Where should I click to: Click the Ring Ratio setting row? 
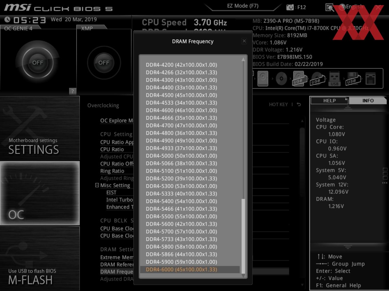[x=112, y=171]
